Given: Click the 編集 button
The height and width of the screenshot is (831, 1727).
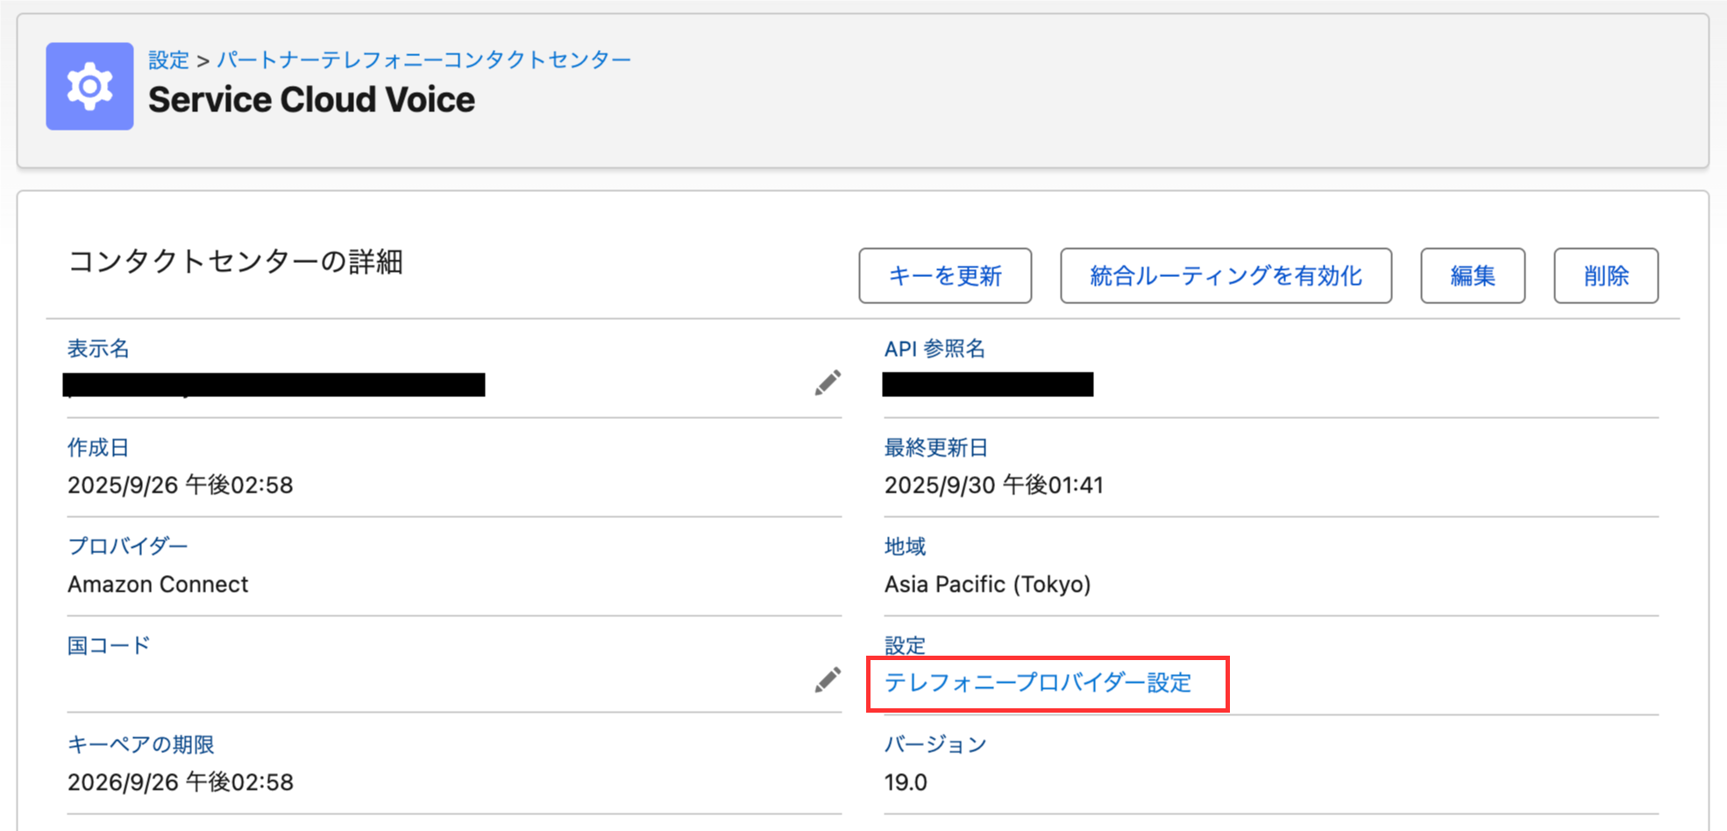Looking at the screenshot, I should tap(1472, 275).
